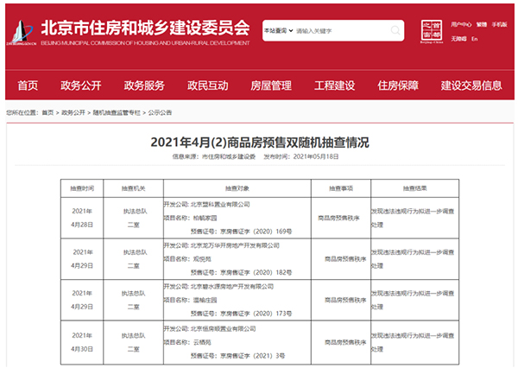Open 建设交易信息 navigation menu
The height and width of the screenshot is (368, 518).
[x=471, y=86]
